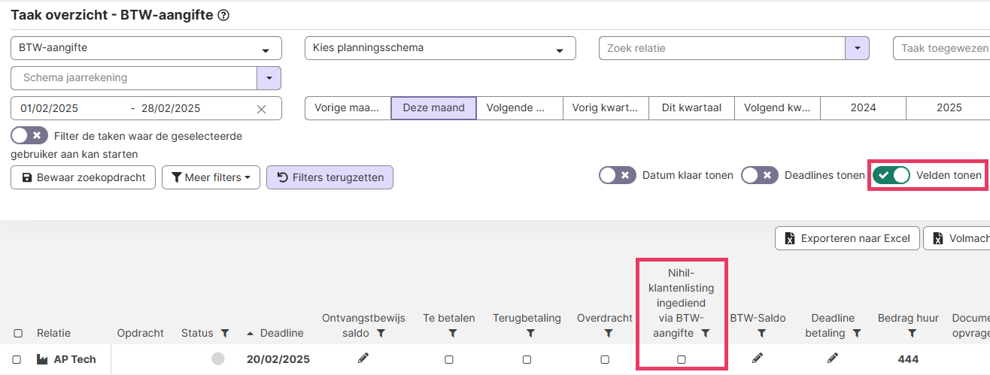Click Exporteren naar Excel button
This screenshot has width=990, height=375.
point(847,239)
